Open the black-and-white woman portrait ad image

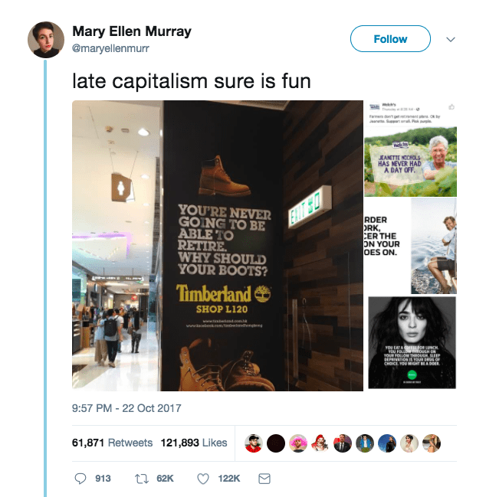tap(412, 342)
